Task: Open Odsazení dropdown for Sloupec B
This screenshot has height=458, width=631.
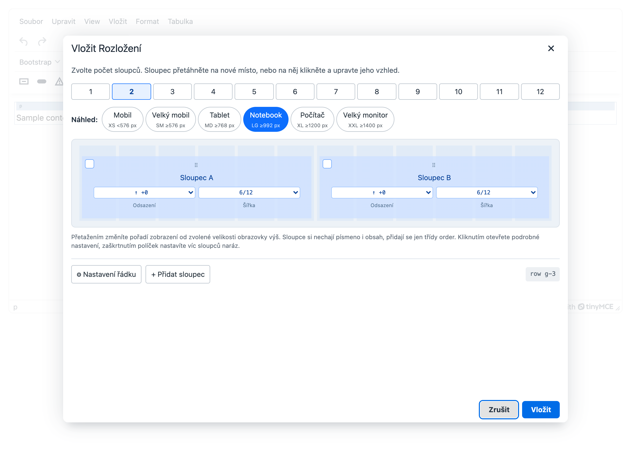Action: coord(382,193)
